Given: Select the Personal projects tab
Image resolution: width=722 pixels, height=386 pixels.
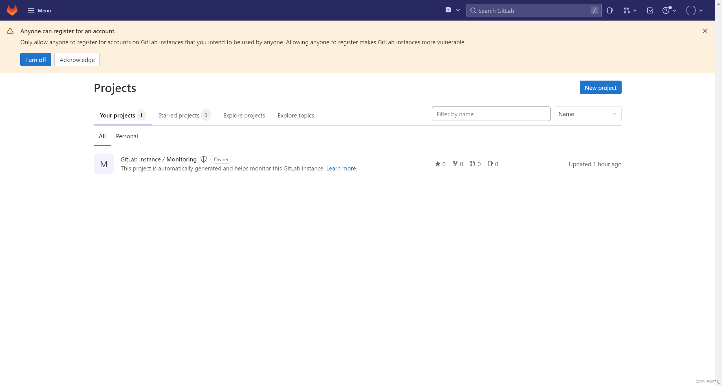Looking at the screenshot, I should 126,136.
